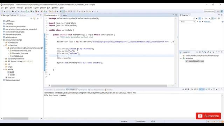Expand Maven Dependencies node
Image resolution: width=224 pixels, height=126 pixels.
4,59
